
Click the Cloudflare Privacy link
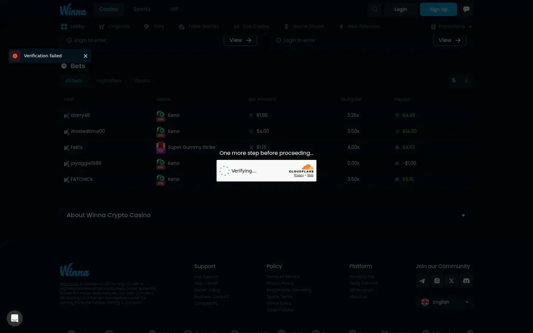click(299, 175)
